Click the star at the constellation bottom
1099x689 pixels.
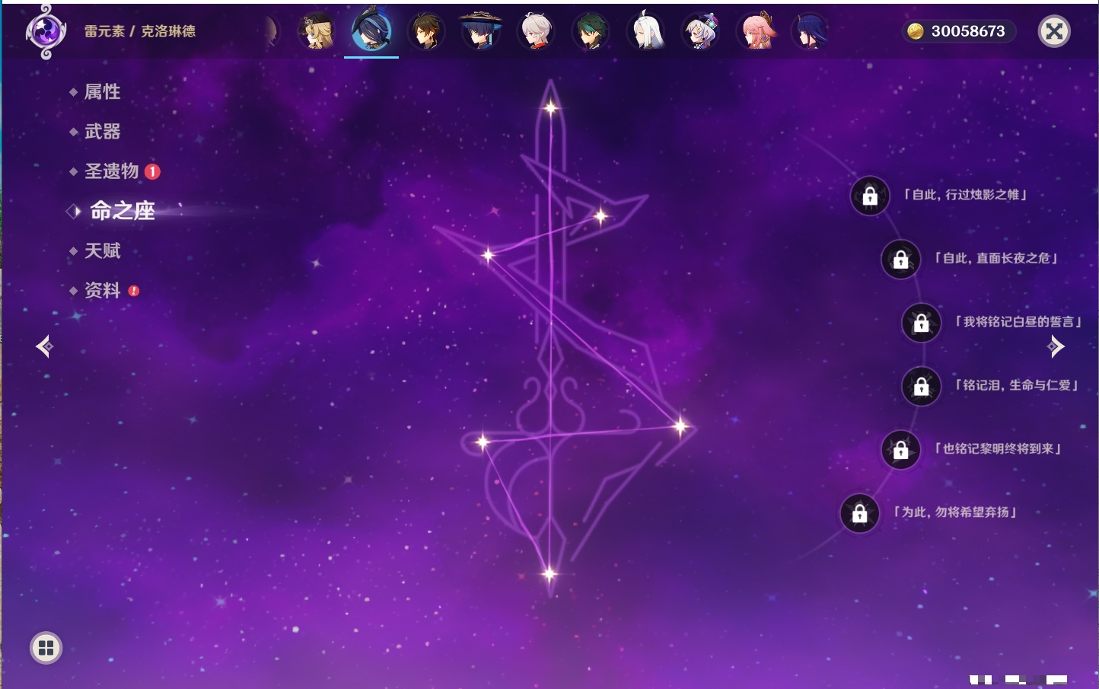[549, 574]
